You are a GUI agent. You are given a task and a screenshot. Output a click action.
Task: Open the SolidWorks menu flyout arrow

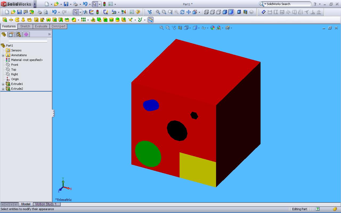[x=35, y=4]
